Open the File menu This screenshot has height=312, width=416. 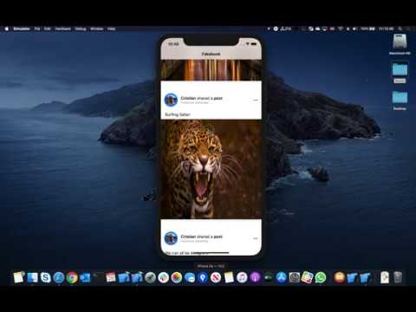click(x=37, y=29)
